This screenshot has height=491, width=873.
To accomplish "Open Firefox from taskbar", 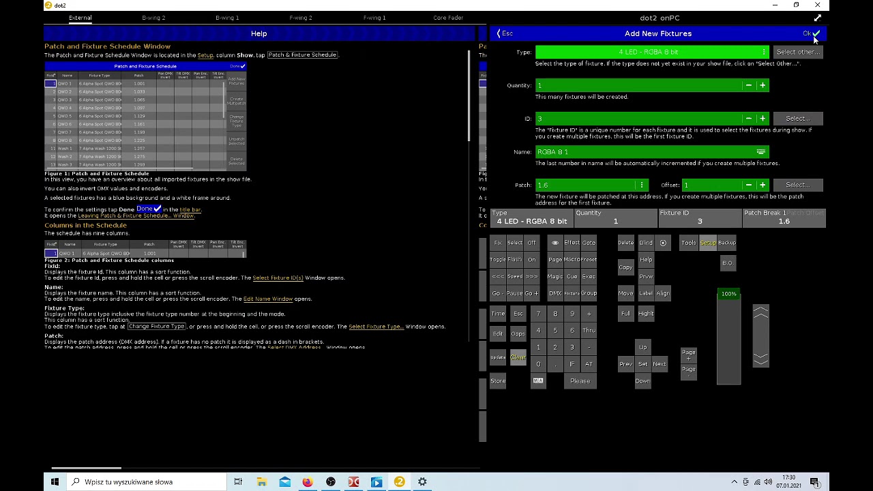I will tap(308, 481).
